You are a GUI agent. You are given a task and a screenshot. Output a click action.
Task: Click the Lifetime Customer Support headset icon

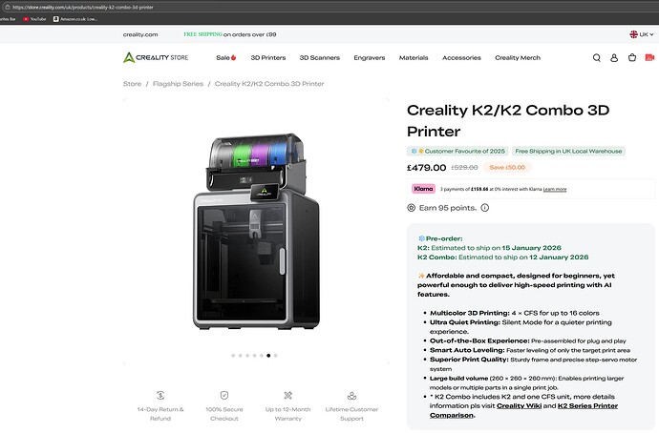point(351,395)
